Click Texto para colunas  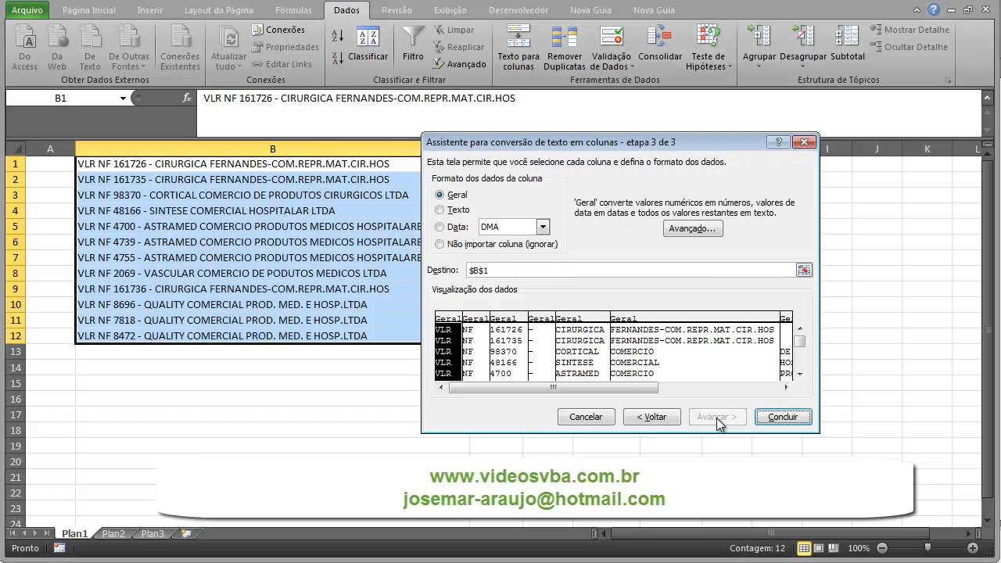pyautogui.click(x=518, y=48)
